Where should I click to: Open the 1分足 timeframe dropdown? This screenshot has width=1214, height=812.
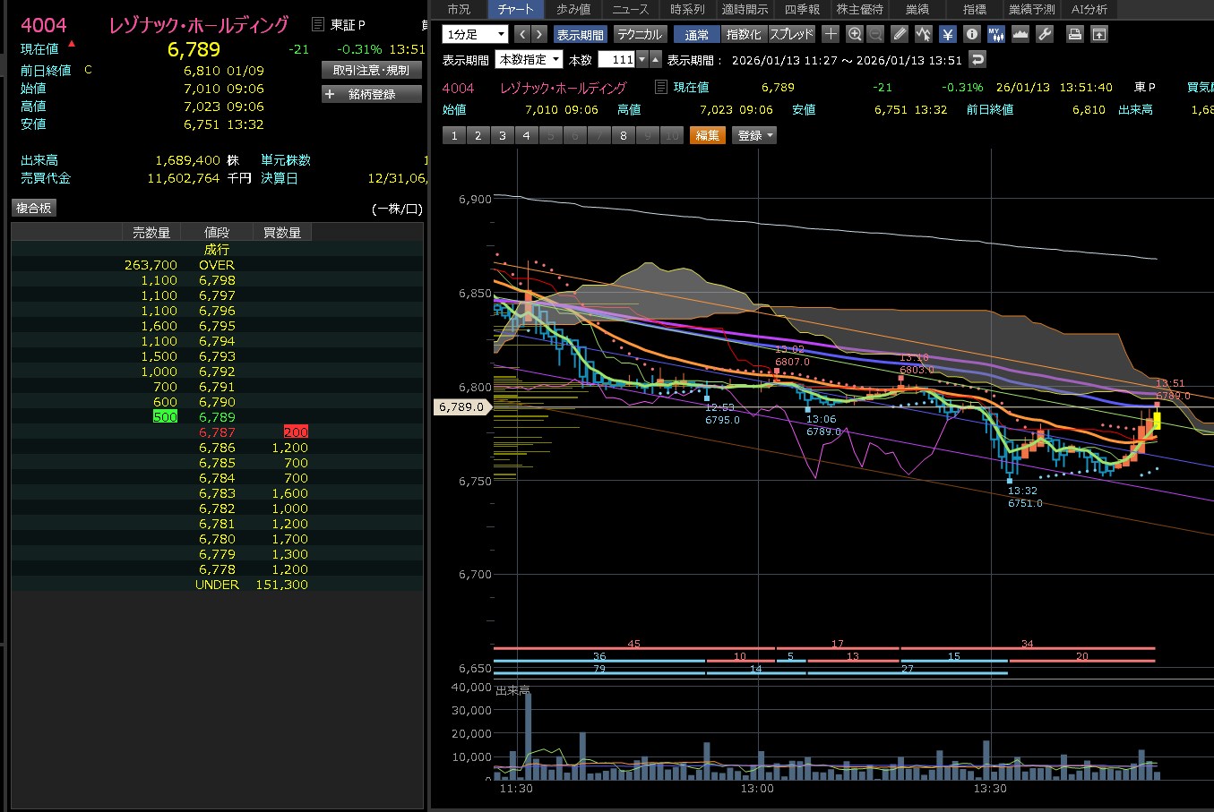[x=475, y=34]
